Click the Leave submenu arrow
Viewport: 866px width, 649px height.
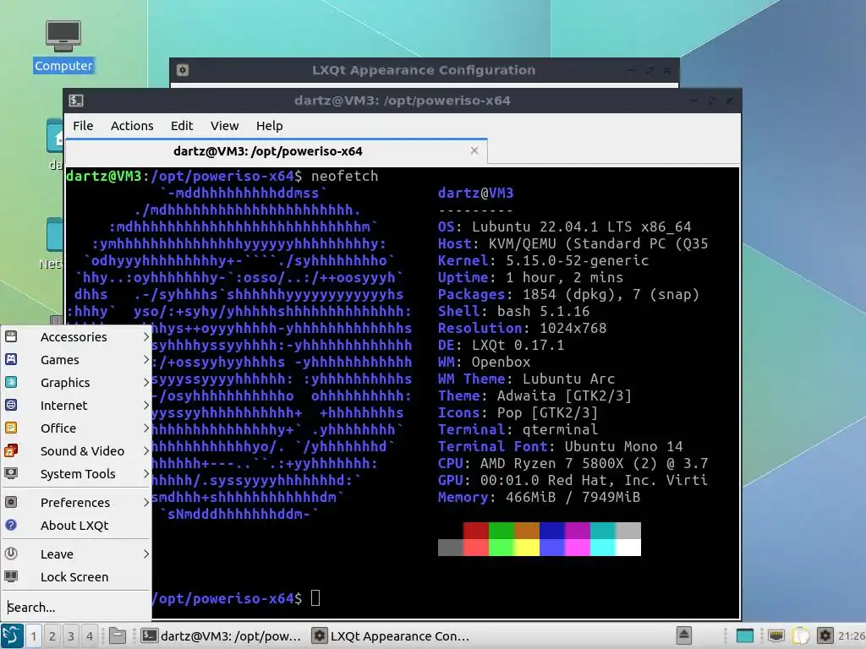[x=145, y=554]
